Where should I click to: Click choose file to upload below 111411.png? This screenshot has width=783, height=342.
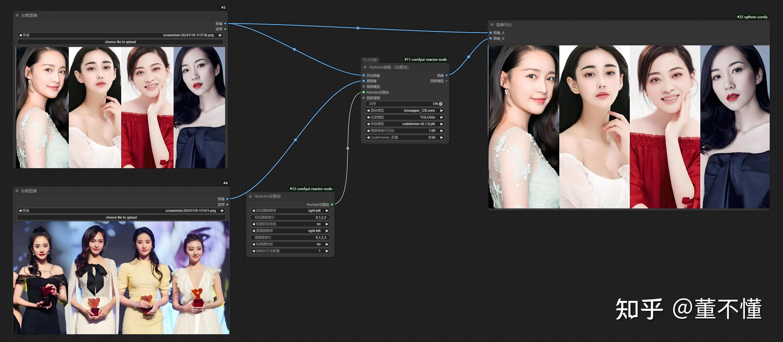[121, 217]
